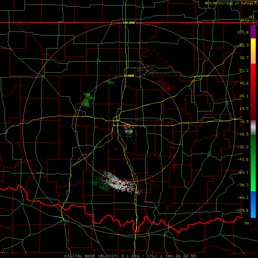Pick the purple segment of the velocity color bar
The height and width of the screenshot is (258, 258).
click(x=253, y=32)
